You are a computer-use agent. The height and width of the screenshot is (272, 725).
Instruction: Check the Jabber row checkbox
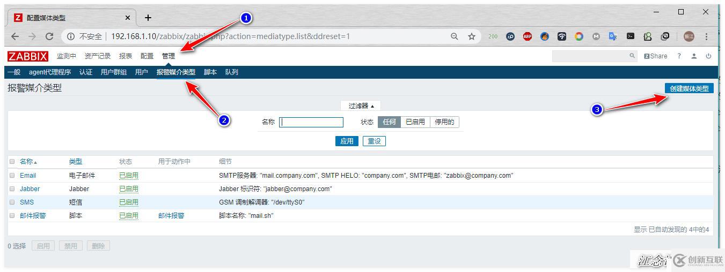tap(12, 188)
